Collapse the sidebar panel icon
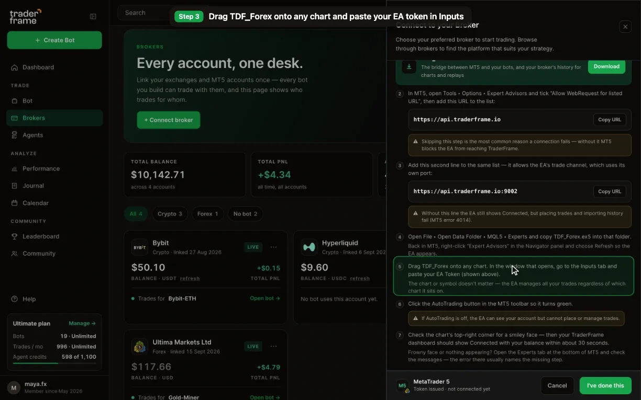Image resolution: width=641 pixels, height=400 pixels. pos(93,16)
